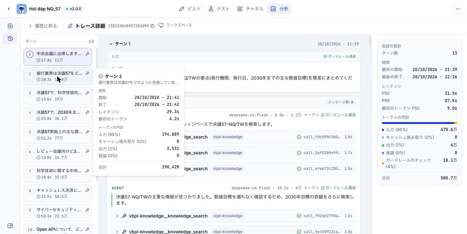Click the wrench icon on turn 4 row
This screenshot has width=467, height=234.
pos(87,112)
